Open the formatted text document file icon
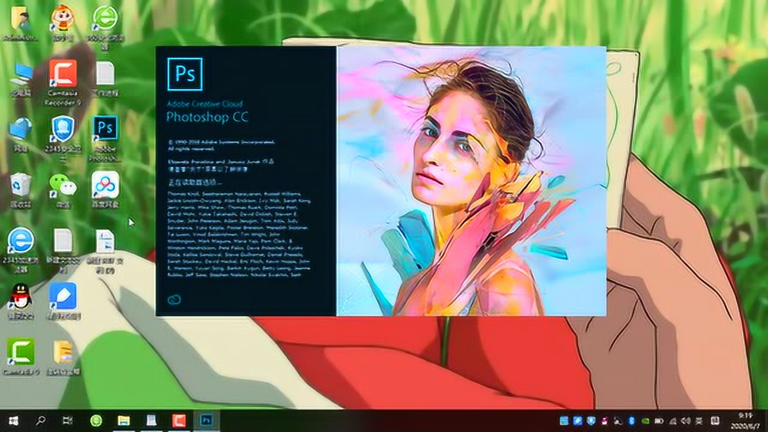 pyautogui.click(x=105, y=251)
